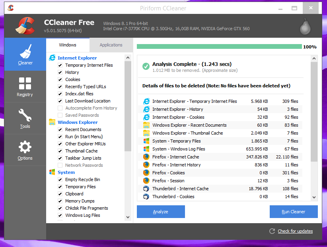Screen dimensions: 327x247
Task: Toggle Index.dat files checkbox
Action: coord(60,94)
